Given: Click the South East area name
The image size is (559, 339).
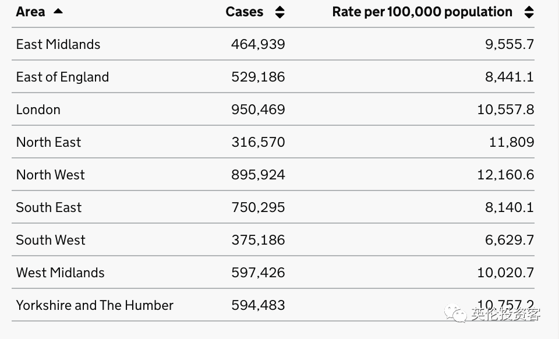Looking at the screenshot, I should (x=49, y=207).
